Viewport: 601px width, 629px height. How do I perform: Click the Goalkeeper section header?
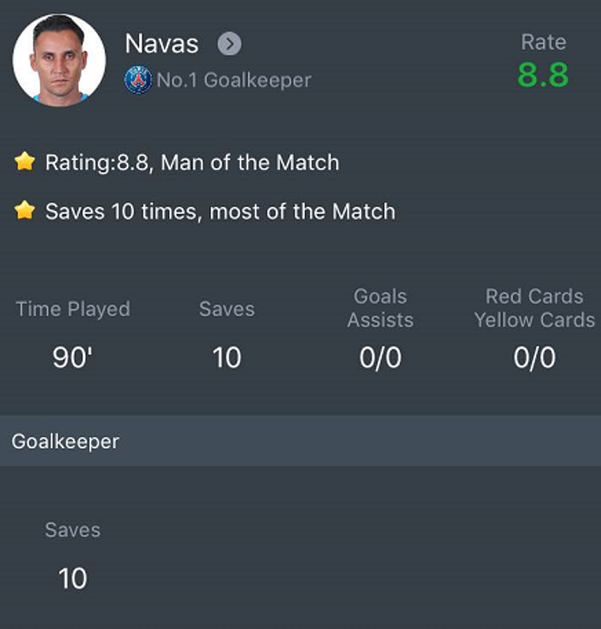pyautogui.click(x=65, y=441)
